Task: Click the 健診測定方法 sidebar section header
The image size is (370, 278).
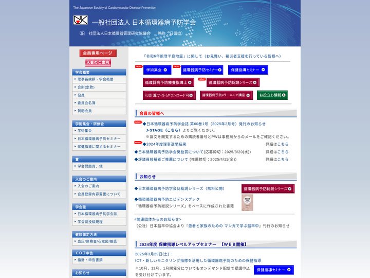Action: (99, 234)
